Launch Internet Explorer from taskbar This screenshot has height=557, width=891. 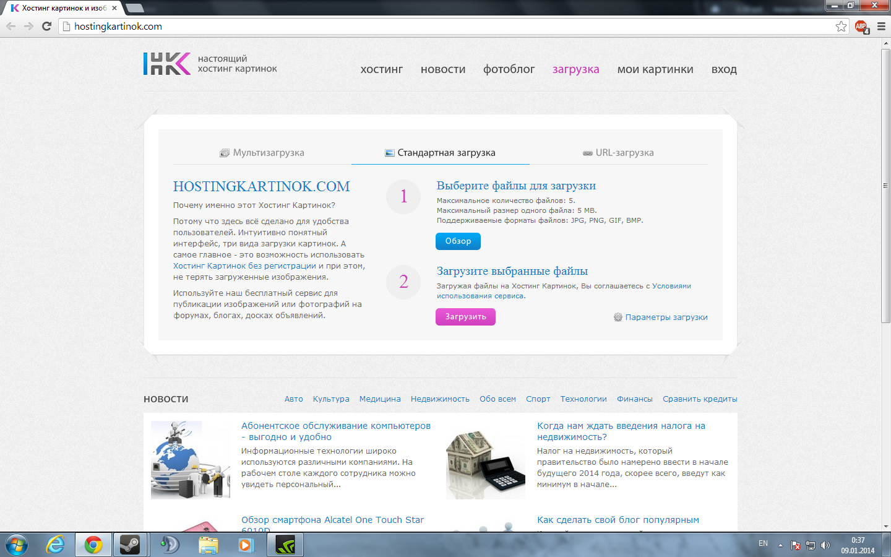[56, 545]
